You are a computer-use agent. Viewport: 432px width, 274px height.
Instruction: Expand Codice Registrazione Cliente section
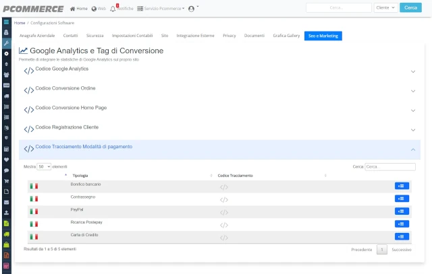click(219, 130)
